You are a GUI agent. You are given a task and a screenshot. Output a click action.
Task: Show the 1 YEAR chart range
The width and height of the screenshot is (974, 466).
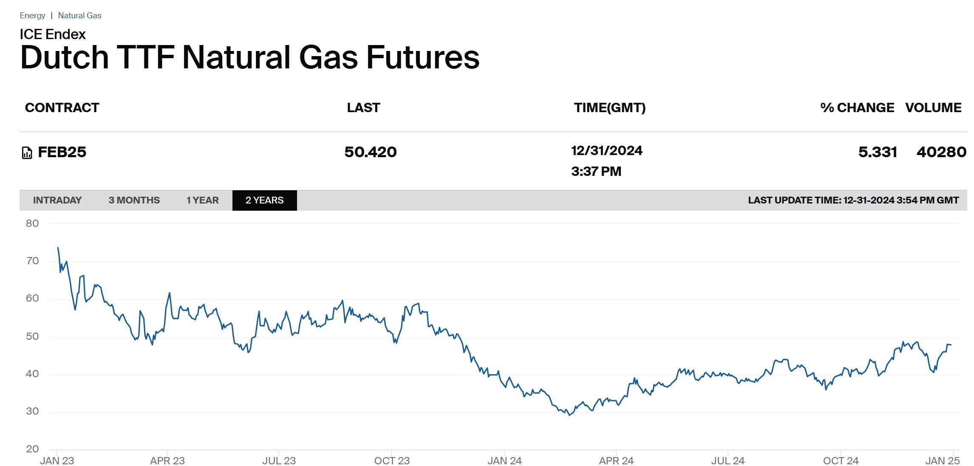coord(202,200)
